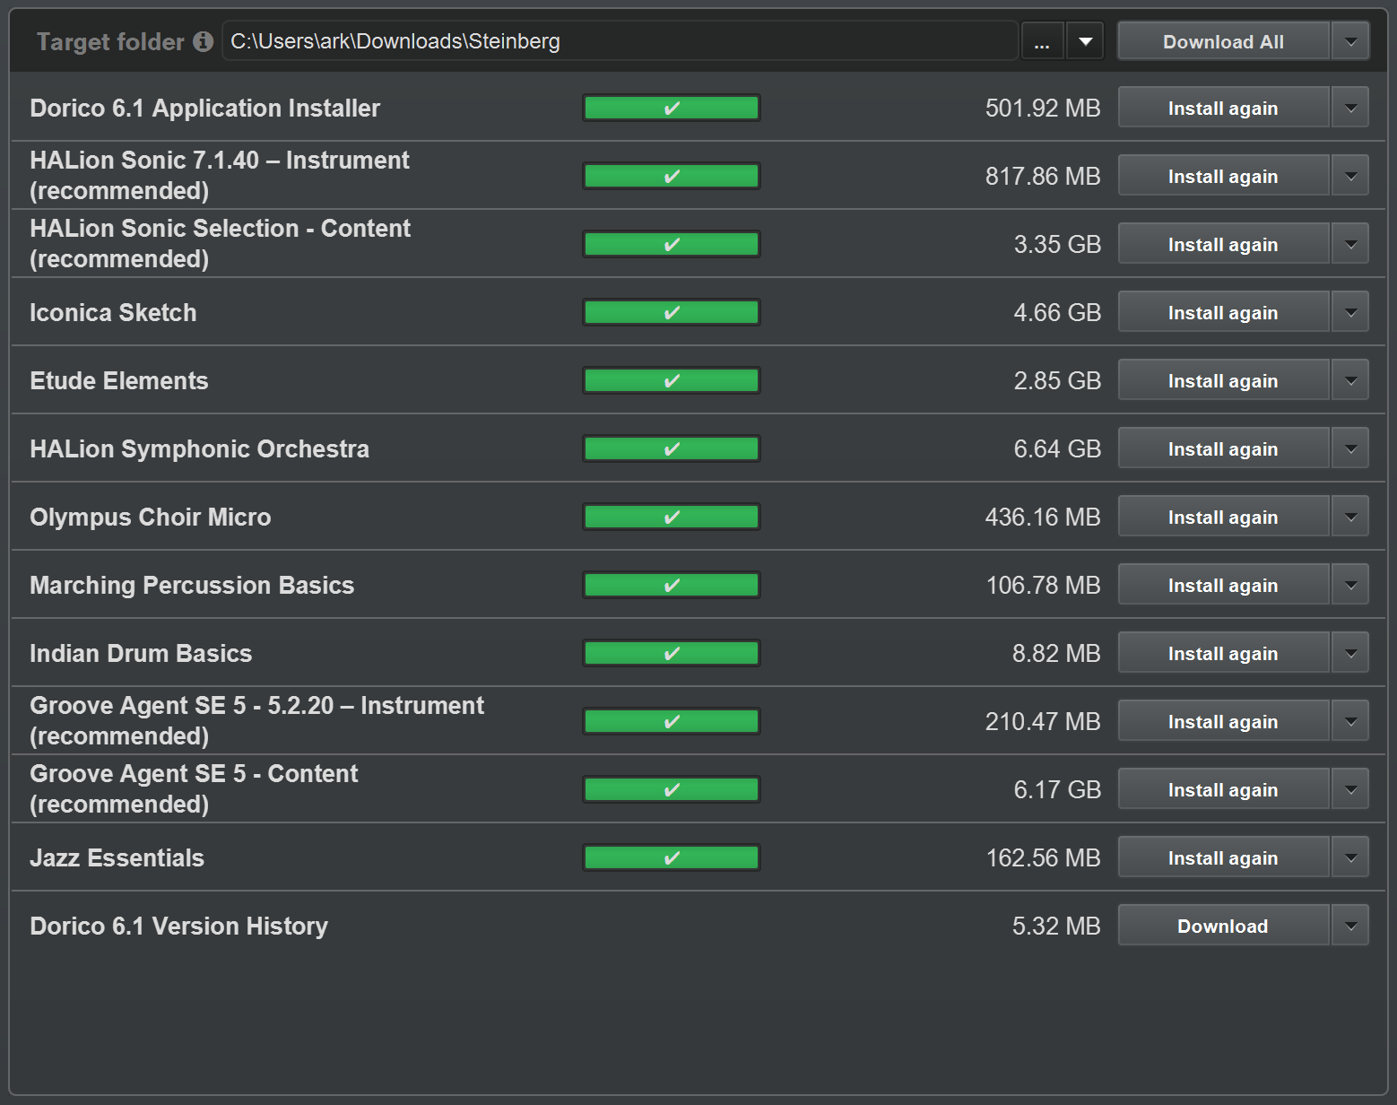Select the HALion Symphonic Orchestra title
The height and width of the screenshot is (1105, 1397).
tap(200, 449)
